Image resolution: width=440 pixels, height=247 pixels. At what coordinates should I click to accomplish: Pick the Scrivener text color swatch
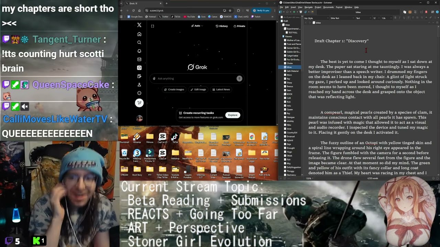(426, 18)
